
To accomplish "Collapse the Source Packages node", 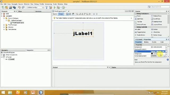I will (x=4, y=18).
